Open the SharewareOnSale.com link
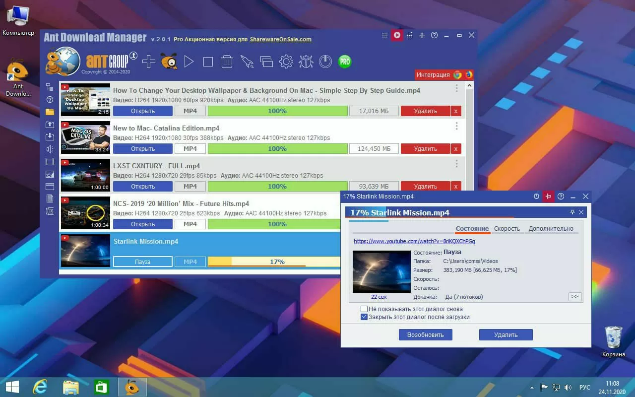Image resolution: width=635 pixels, height=397 pixels. 281,39
